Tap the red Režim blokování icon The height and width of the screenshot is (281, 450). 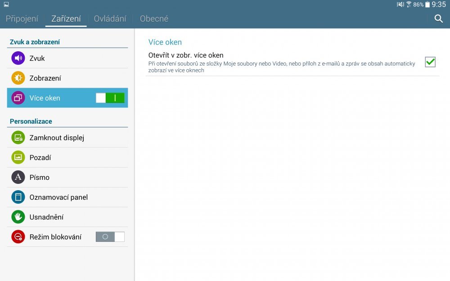tap(18, 237)
